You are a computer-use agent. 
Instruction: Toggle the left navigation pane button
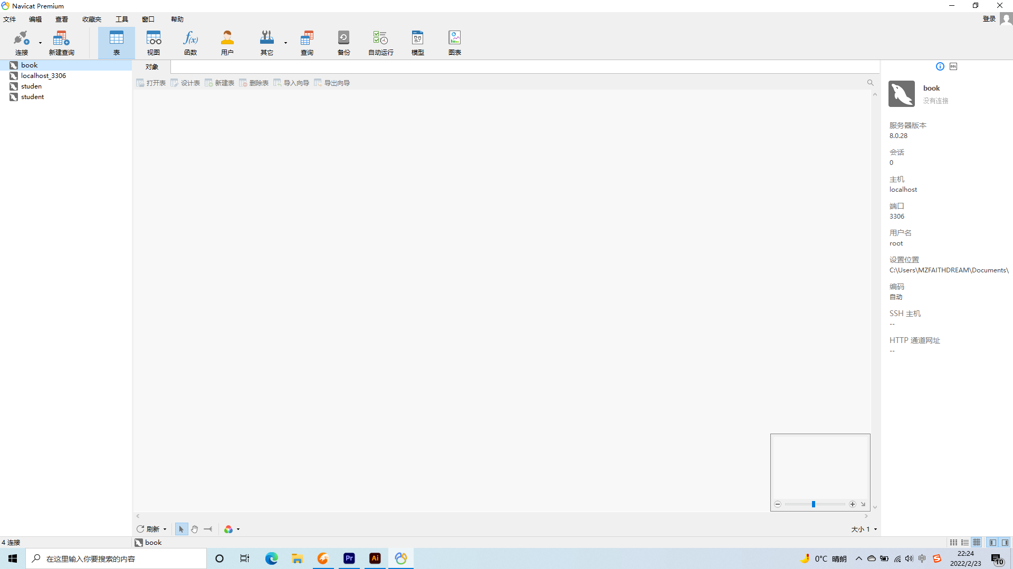(993, 542)
